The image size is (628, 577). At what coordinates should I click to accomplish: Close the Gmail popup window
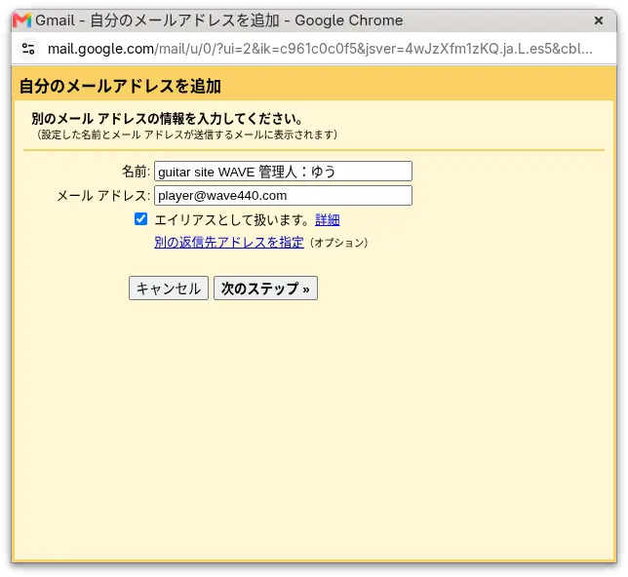pyautogui.click(x=599, y=20)
